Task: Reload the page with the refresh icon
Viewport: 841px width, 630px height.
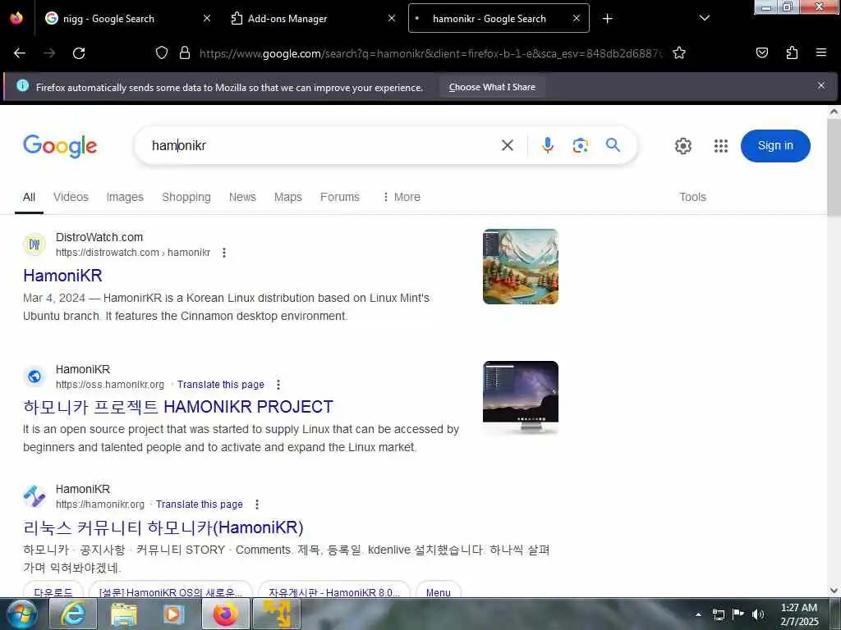Action: pos(79,53)
